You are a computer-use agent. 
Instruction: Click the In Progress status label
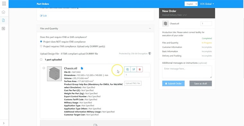(207, 43)
